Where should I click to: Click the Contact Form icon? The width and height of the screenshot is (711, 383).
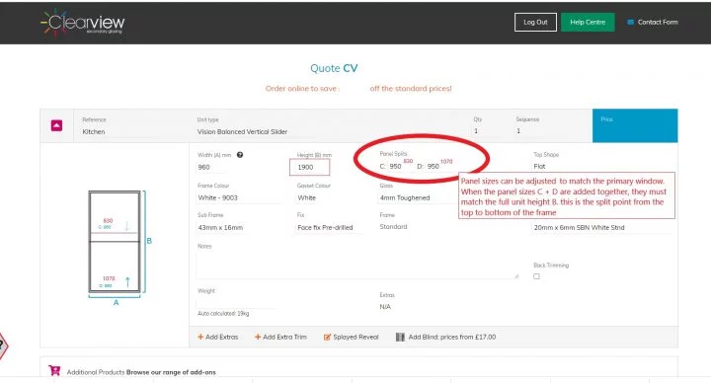point(630,22)
